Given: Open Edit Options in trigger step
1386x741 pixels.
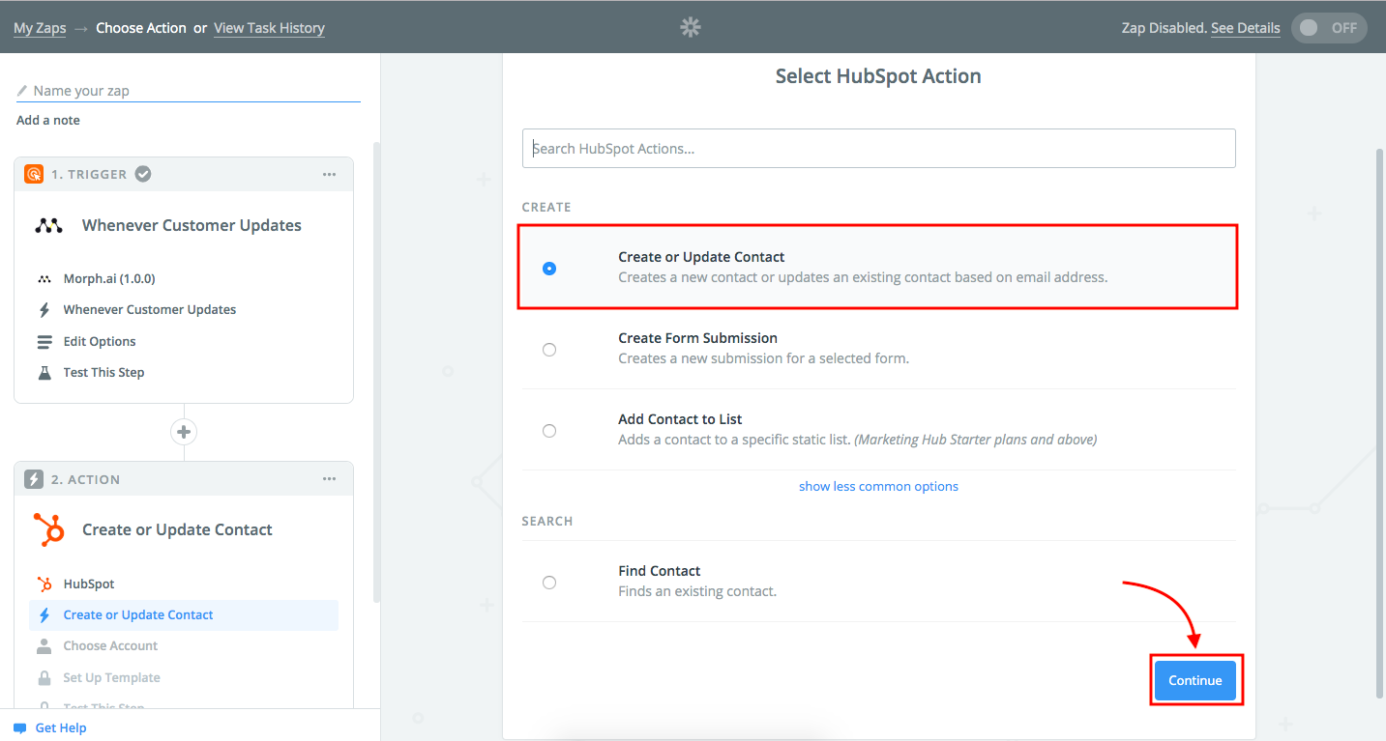Looking at the screenshot, I should pos(100,341).
